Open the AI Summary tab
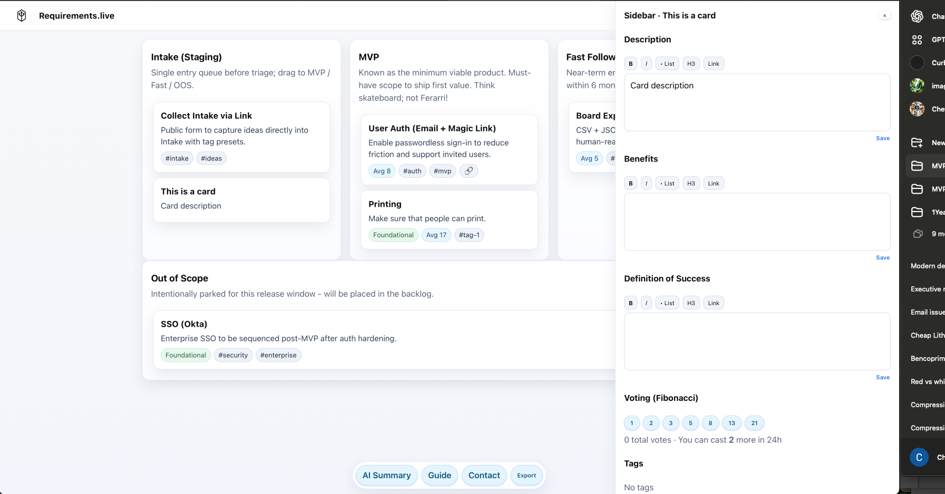The width and height of the screenshot is (945, 494). (x=386, y=476)
